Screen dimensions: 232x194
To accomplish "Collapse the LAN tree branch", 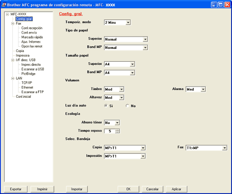I will (13, 78).
